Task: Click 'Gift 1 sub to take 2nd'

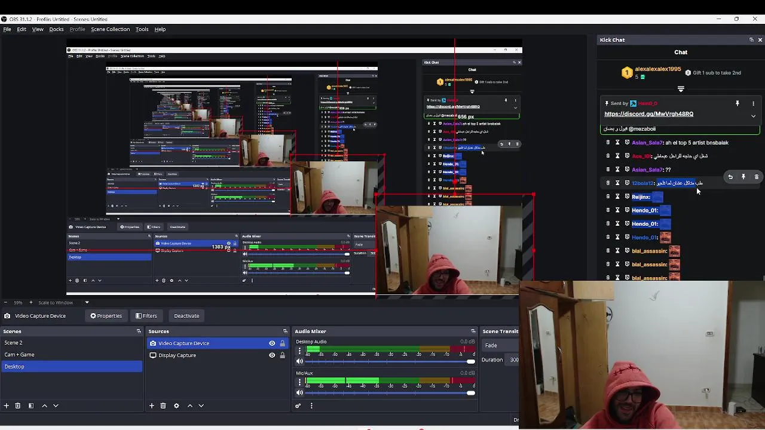Action: point(712,73)
